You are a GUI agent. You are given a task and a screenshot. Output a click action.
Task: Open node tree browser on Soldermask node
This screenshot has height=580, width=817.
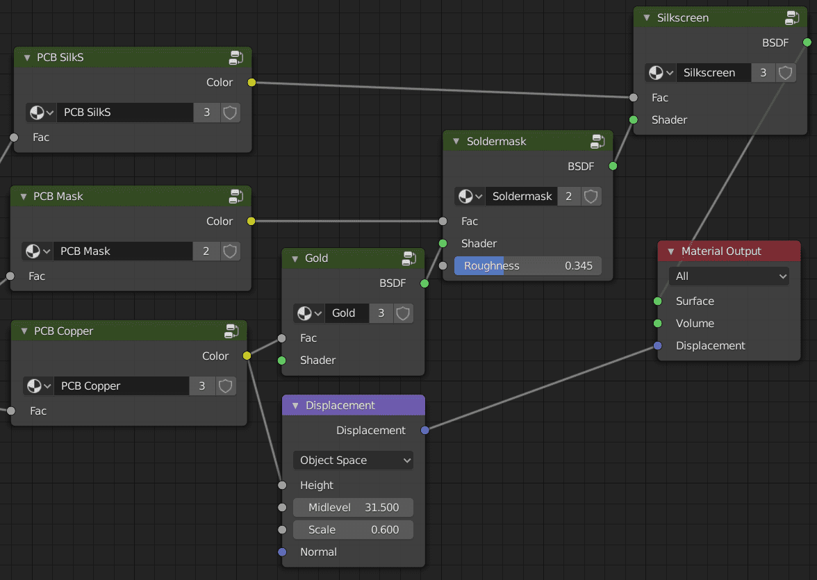470,197
